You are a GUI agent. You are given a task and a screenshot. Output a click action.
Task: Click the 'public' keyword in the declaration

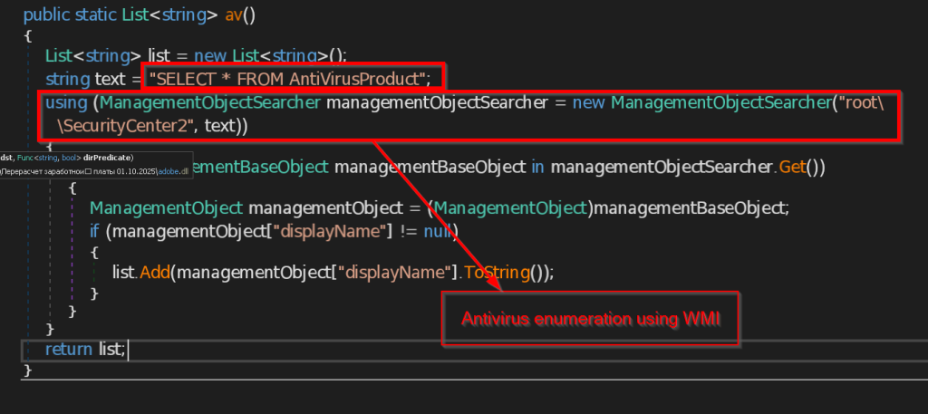(47, 14)
